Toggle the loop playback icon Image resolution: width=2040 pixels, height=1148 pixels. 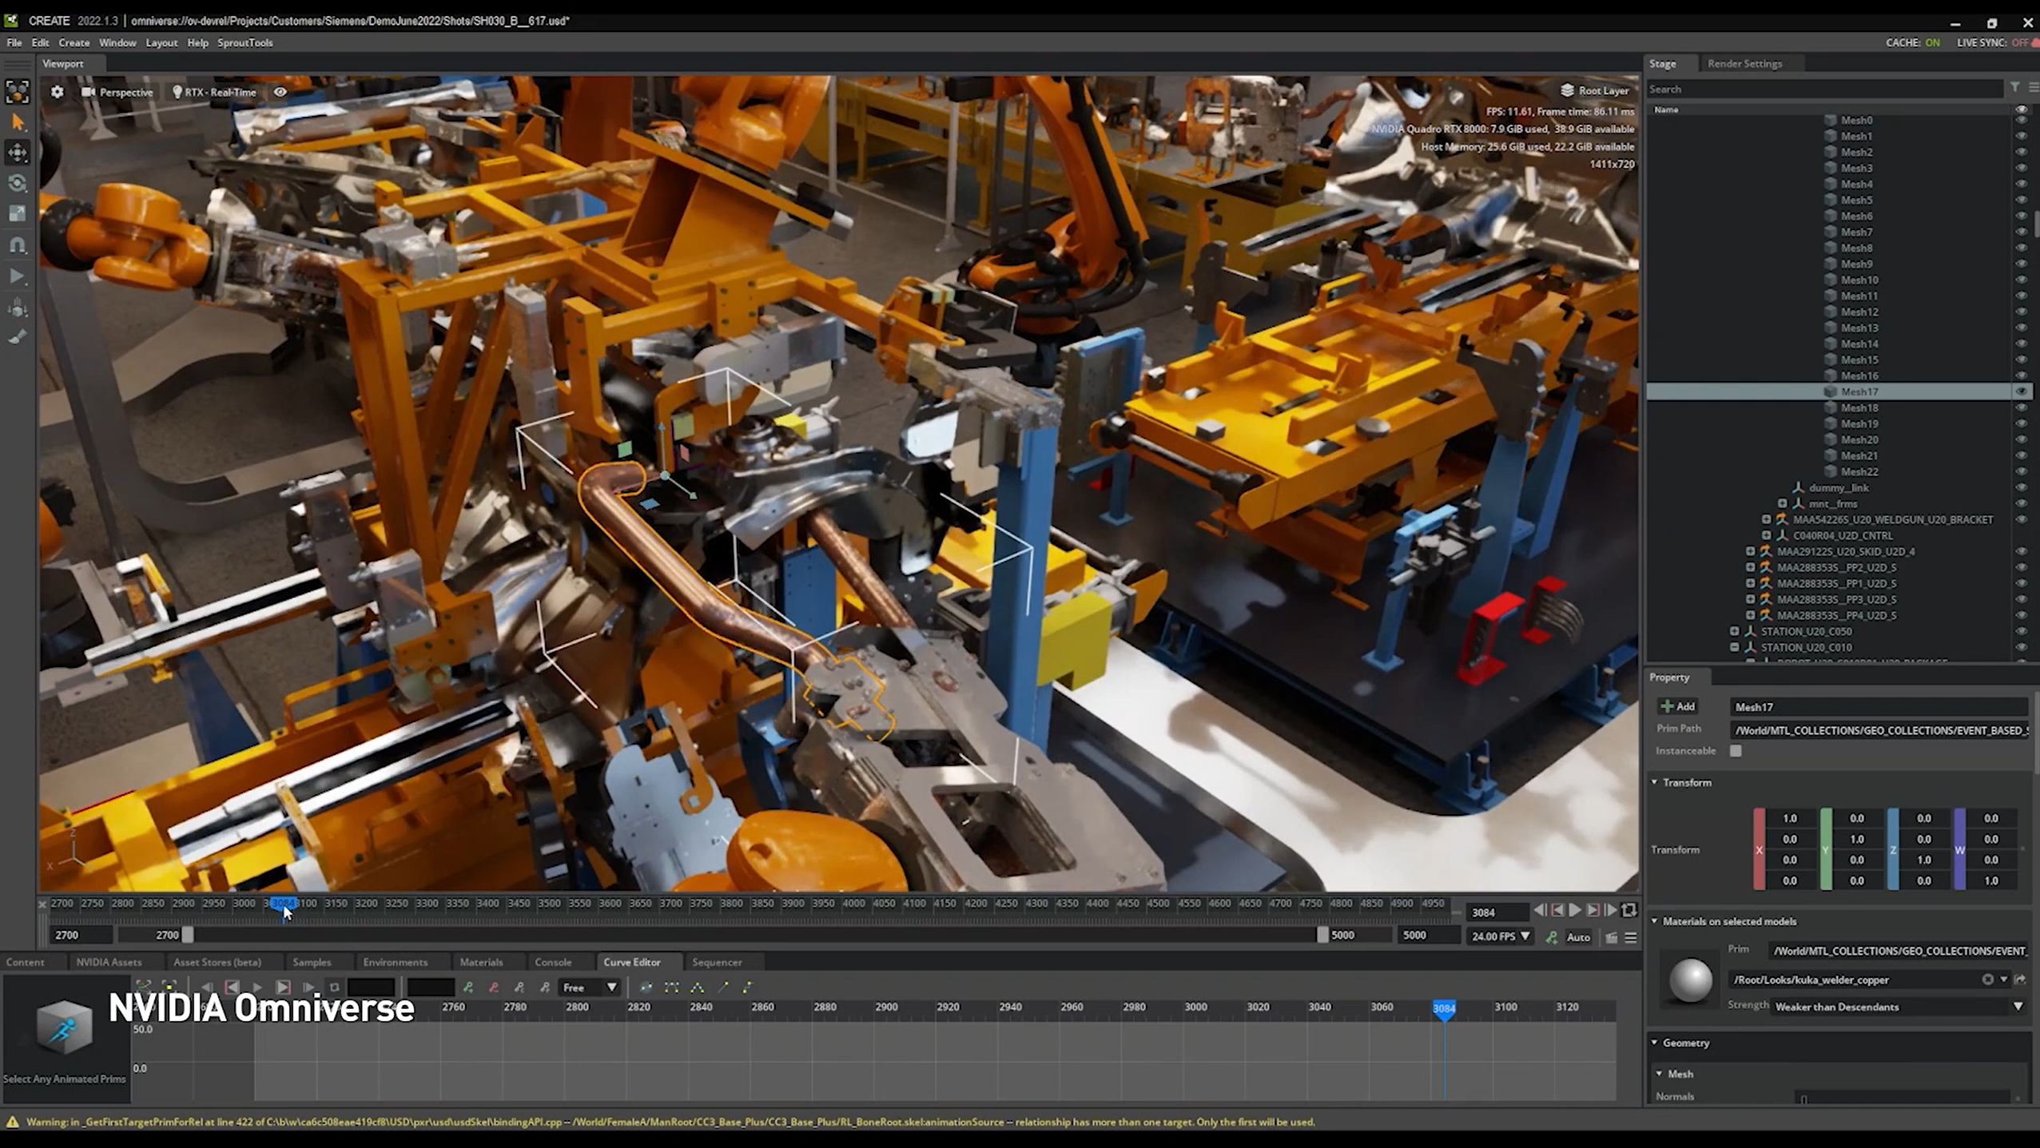coord(1628,910)
